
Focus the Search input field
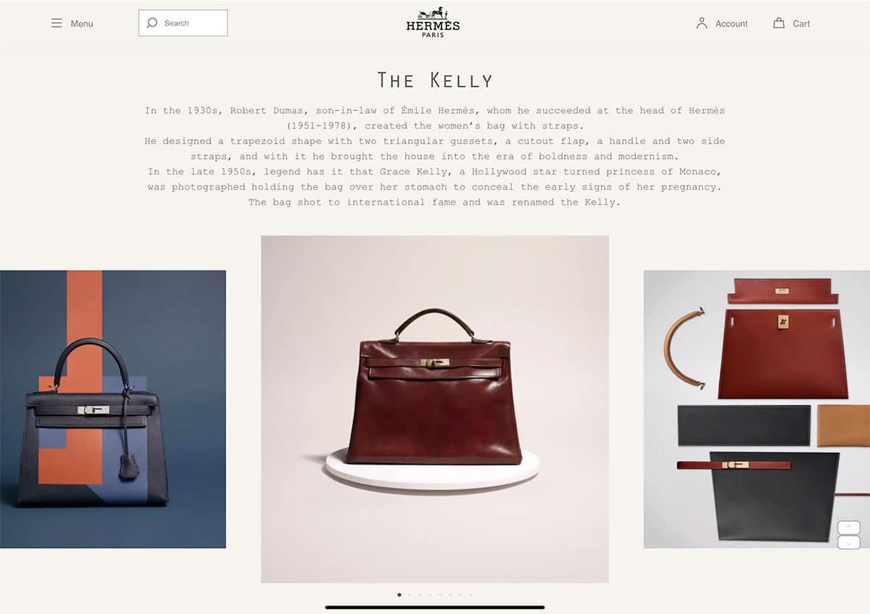(183, 23)
